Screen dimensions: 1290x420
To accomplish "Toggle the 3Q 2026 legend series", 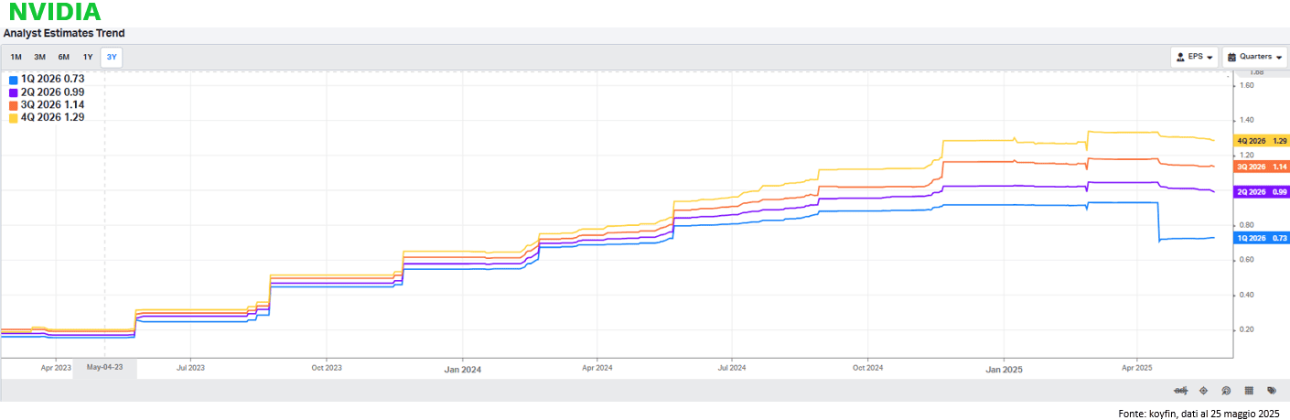I will (52, 105).
